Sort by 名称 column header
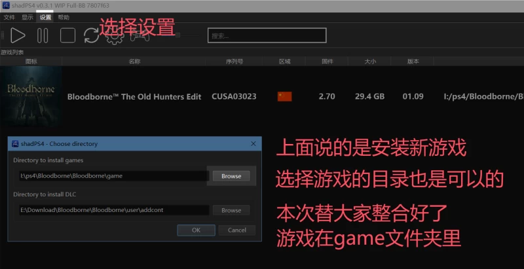 [134, 62]
